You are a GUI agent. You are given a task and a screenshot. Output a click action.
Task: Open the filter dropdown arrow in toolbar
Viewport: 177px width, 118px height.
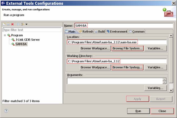pos(26,24)
